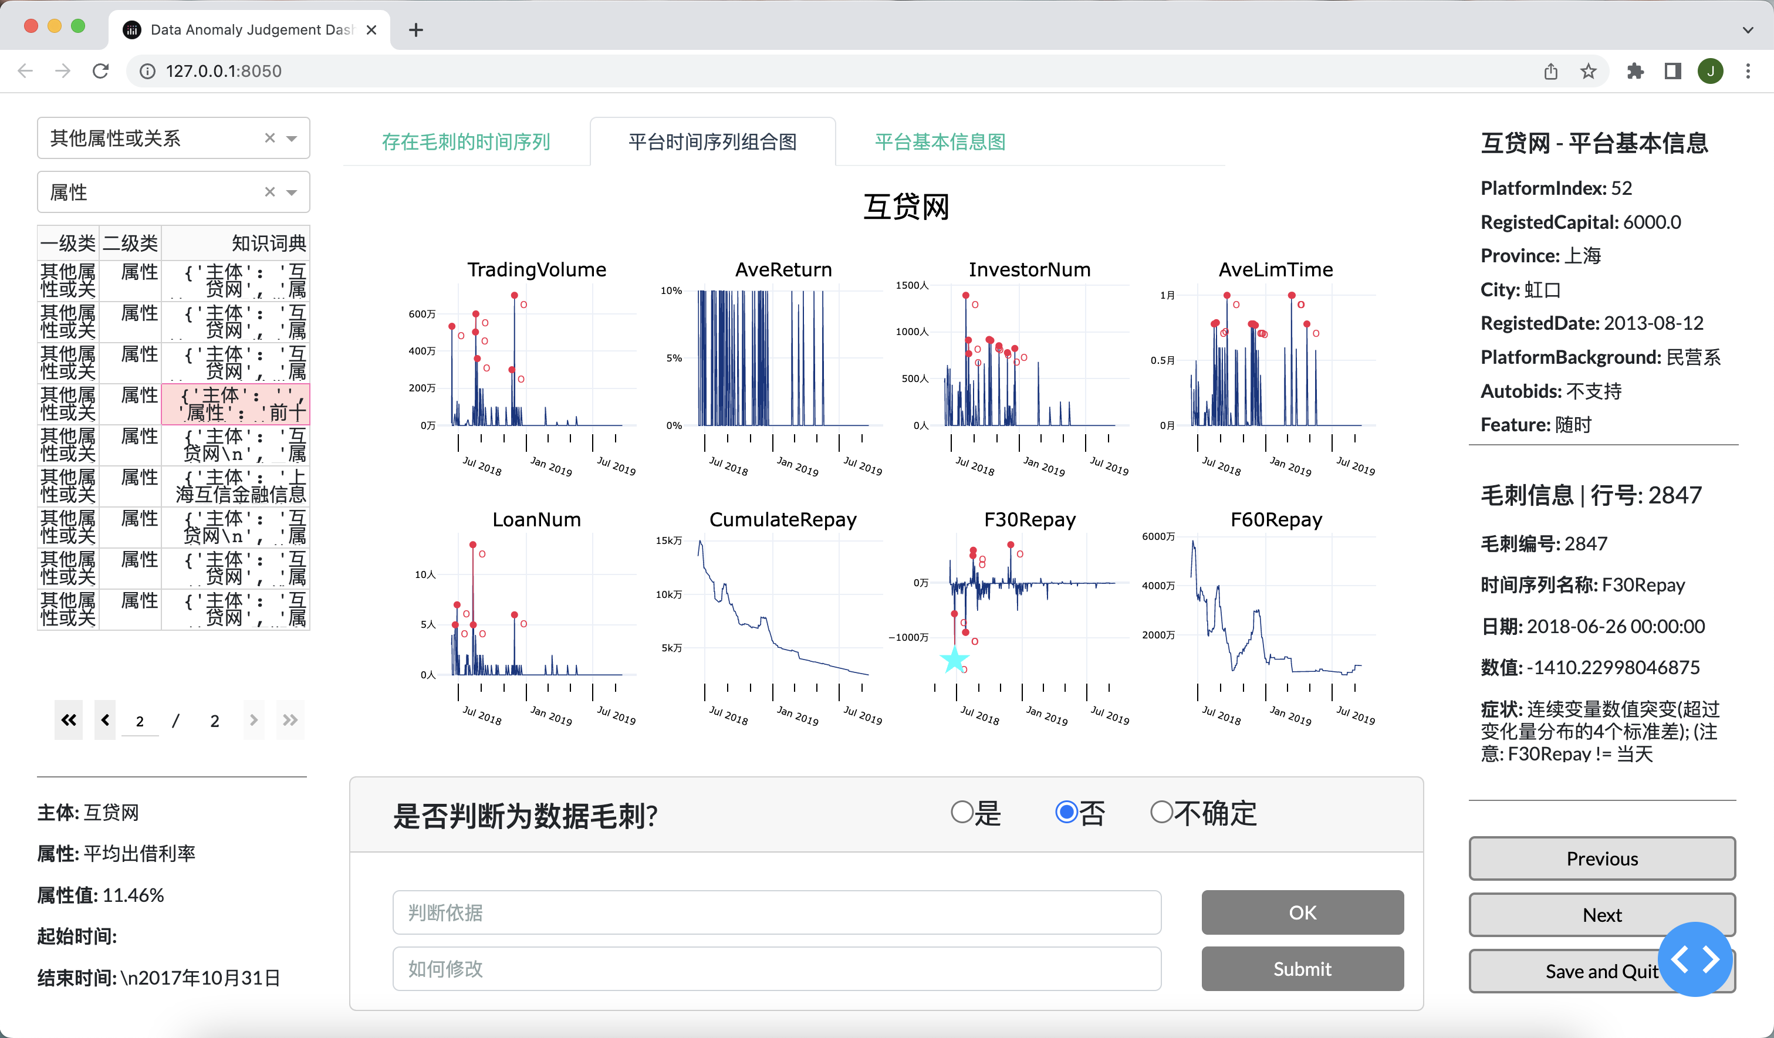
Task: Clear the 其他属性或关系 dropdown with the x icon
Action: pos(269,138)
